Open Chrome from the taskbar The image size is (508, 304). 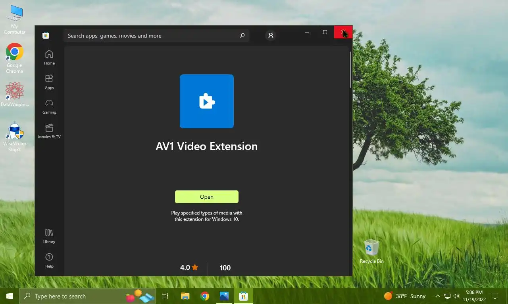pos(205,296)
